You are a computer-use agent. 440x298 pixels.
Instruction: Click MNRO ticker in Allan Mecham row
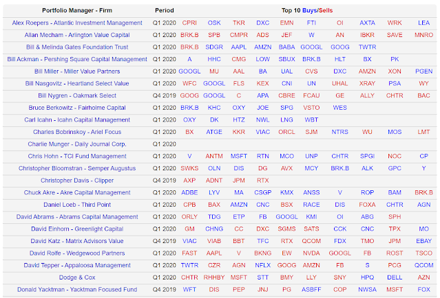click(x=423, y=35)
